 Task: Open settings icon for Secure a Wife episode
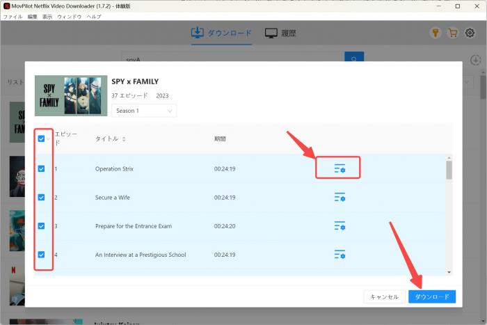[340, 197]
